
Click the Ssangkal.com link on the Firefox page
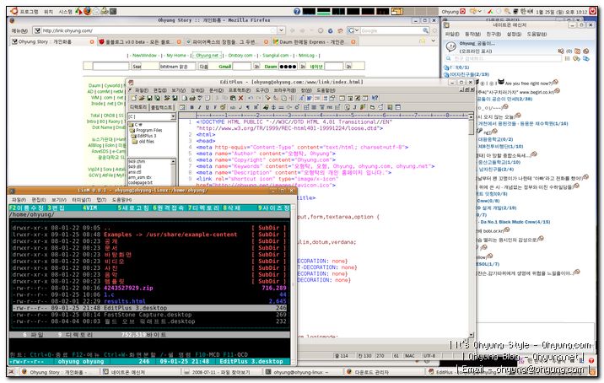[275, 56]
